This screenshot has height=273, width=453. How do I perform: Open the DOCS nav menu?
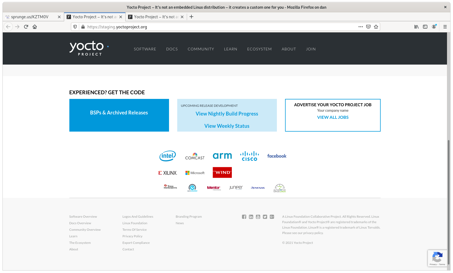172,49
